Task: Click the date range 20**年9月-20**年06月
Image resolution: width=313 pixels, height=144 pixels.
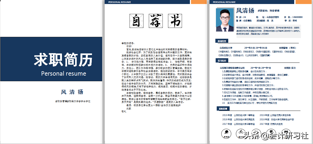Action: (x=256, y=48)
